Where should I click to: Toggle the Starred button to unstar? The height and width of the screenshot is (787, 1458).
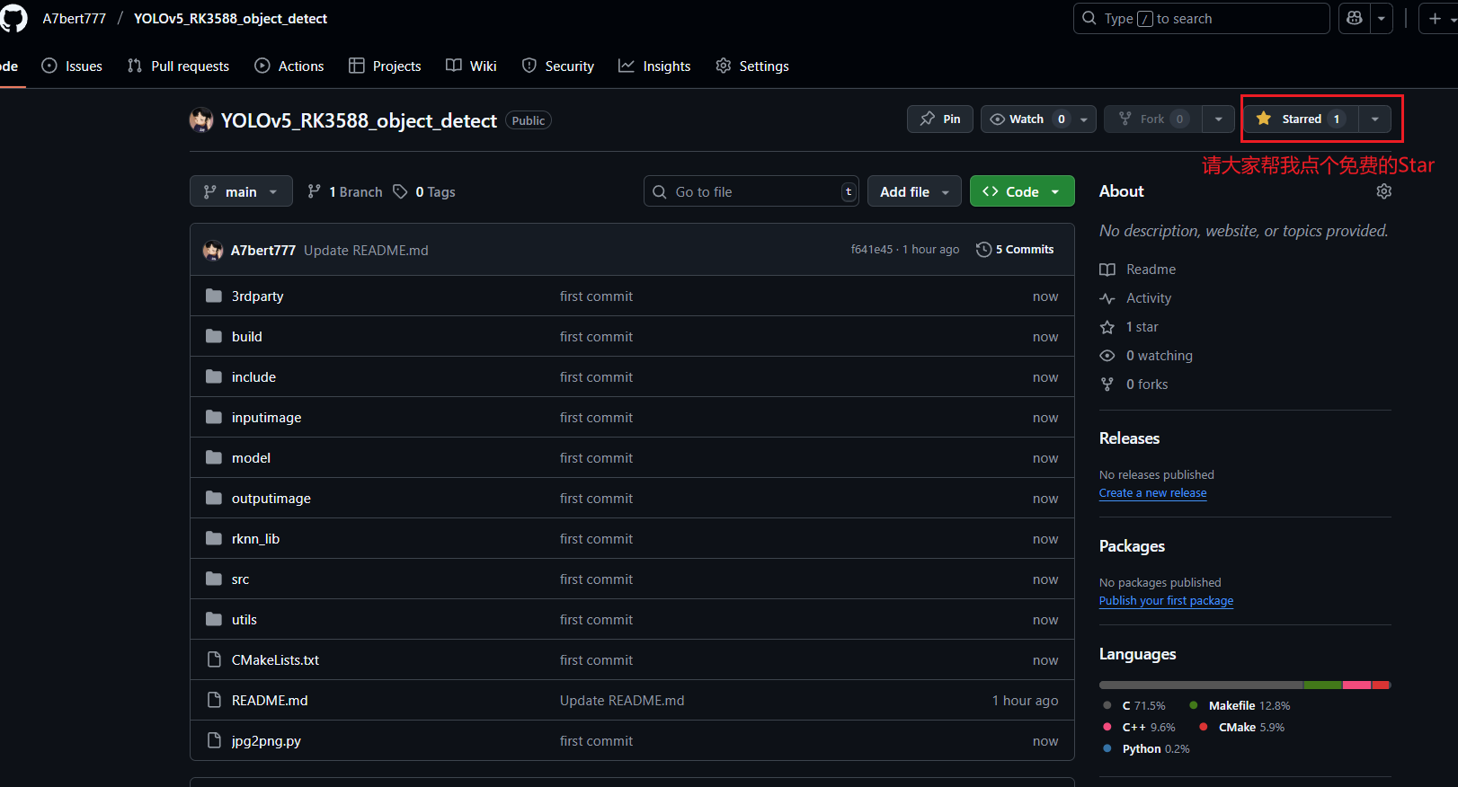(1301, 119)
